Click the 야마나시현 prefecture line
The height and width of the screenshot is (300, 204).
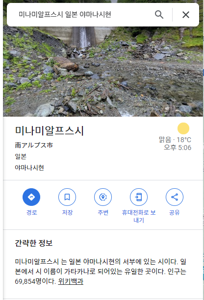pos(29,168)
